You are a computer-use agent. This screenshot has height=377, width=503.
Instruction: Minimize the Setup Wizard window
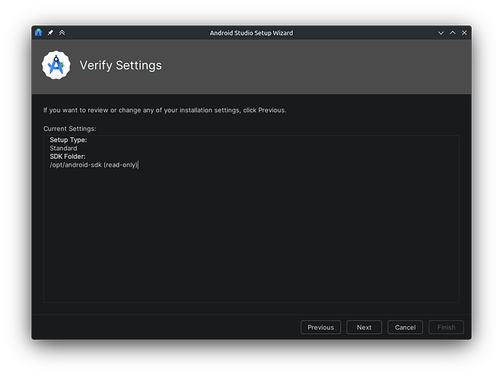point(440,32)
